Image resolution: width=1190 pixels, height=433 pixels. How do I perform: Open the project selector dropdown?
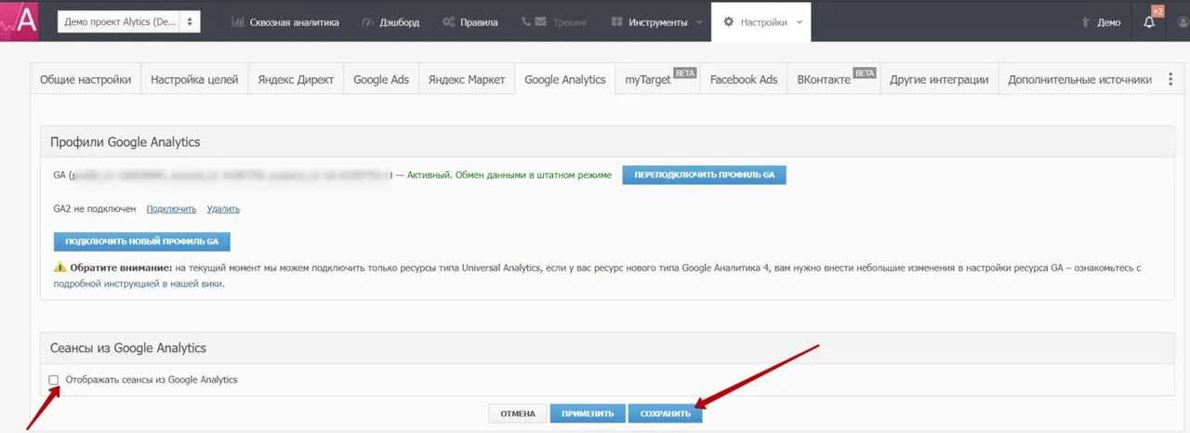129,21
